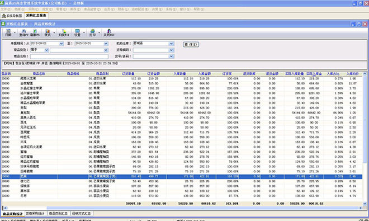Screen dimensions: 369x221
Task: Open the 系统 menu
Action: pyautogui.click(x=171, y=9)
